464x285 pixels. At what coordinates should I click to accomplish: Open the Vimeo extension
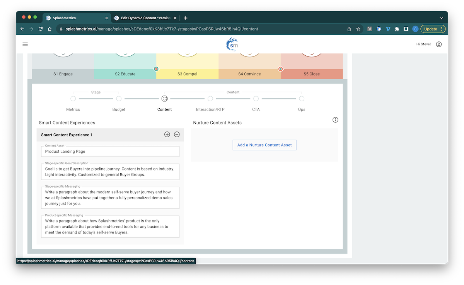pyautogui.click(x=388, y=29)
